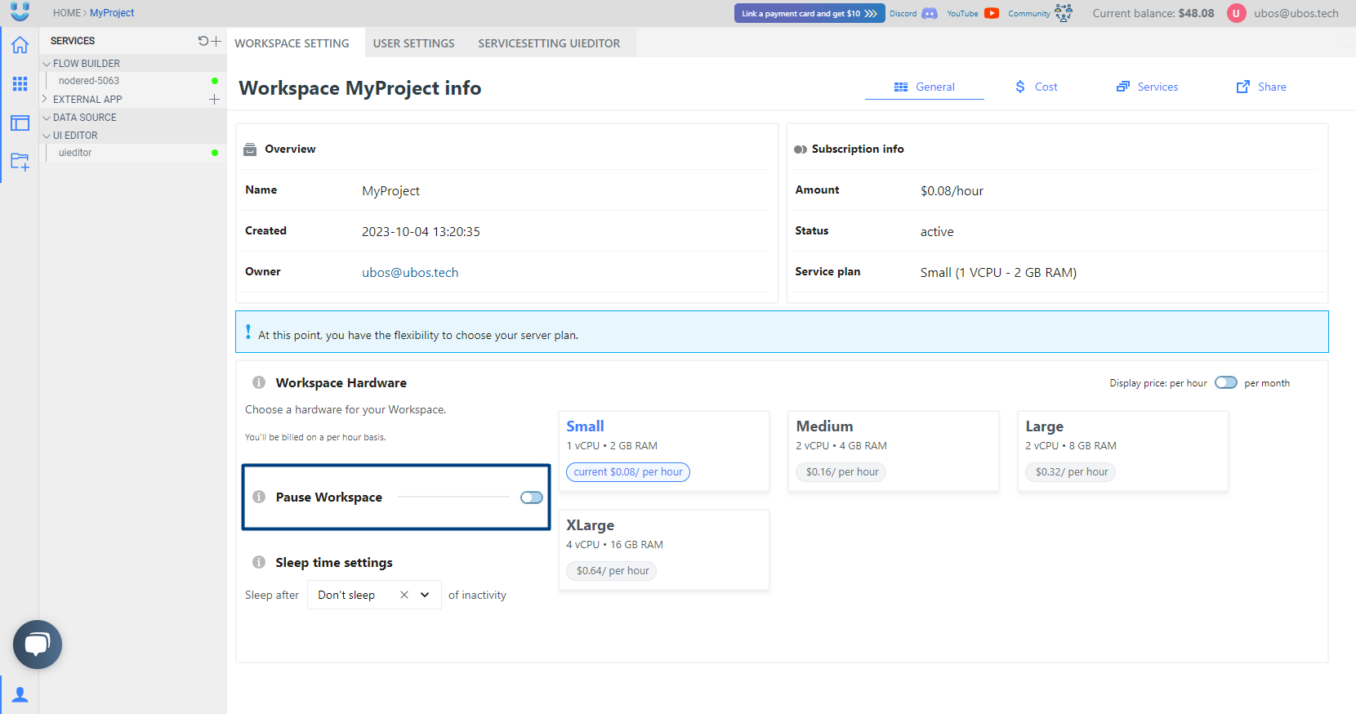The height and width of the screenshot is (714, 1356).
Task: Select the Small hardware plan card
Action: coord(664,451)
